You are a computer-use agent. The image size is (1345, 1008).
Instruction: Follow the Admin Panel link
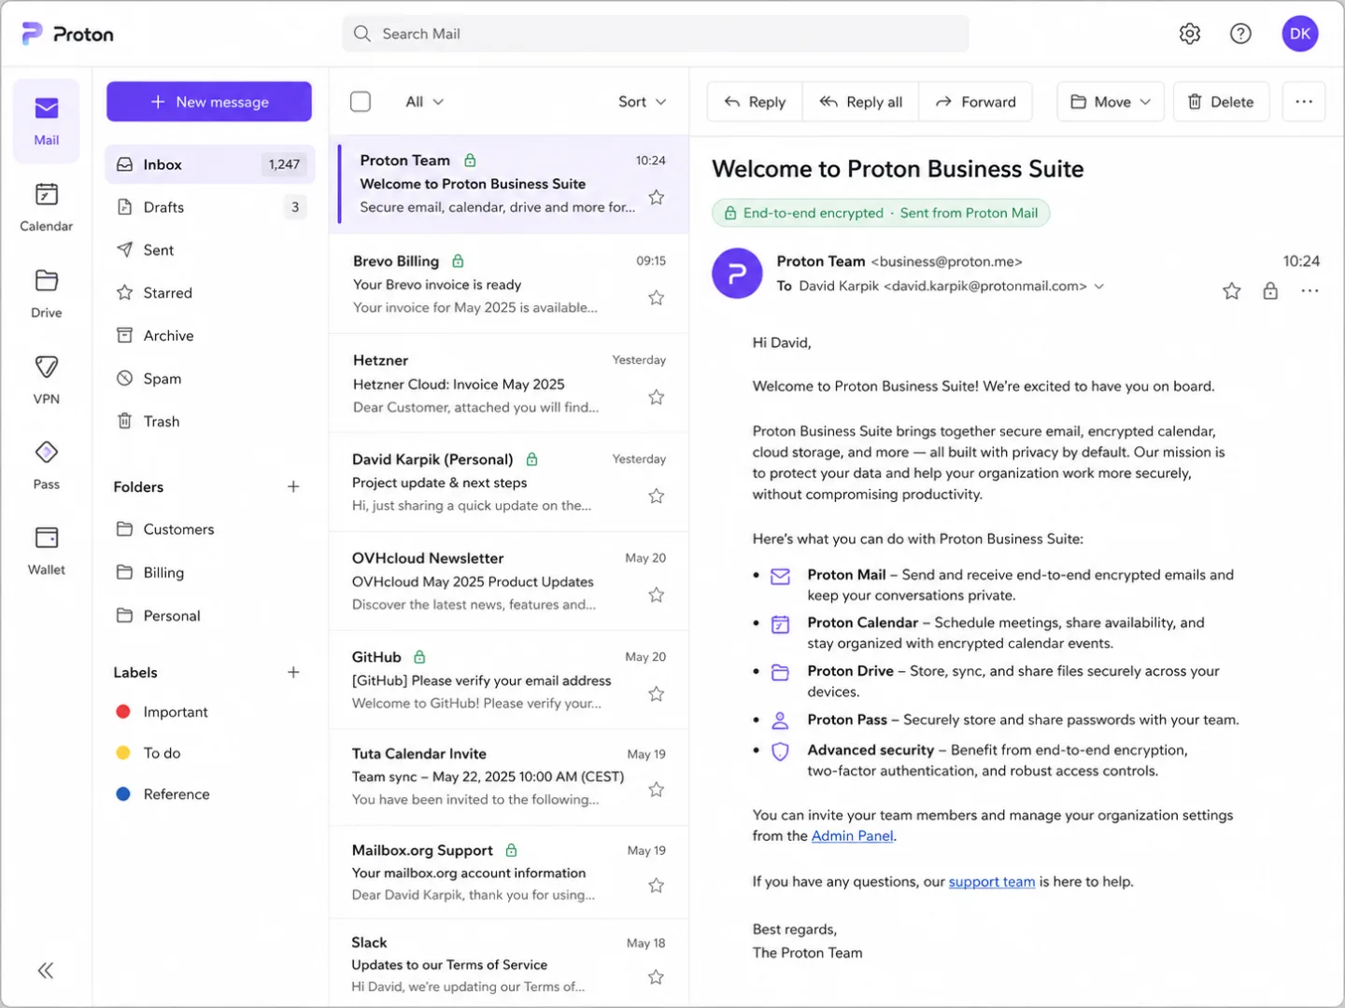click(853, 836)
